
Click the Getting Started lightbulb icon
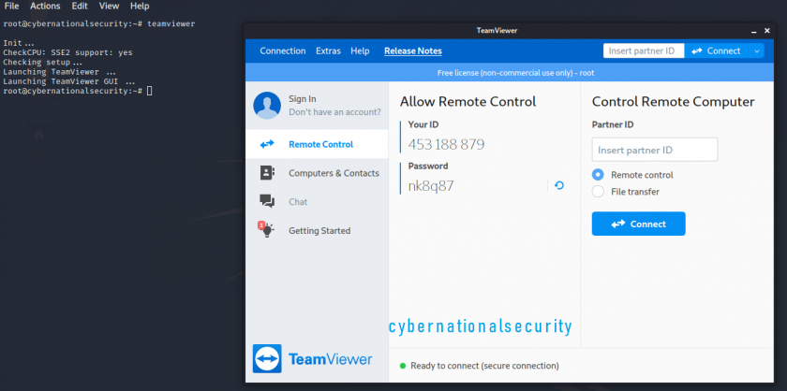click(265, 229)
